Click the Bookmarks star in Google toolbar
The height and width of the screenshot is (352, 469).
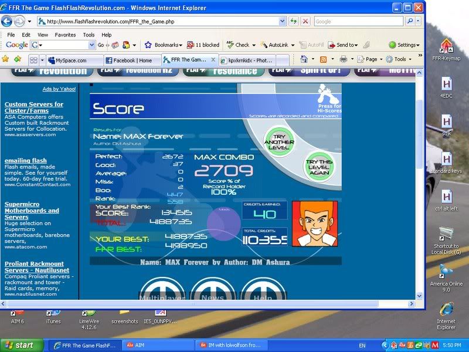click(148, 45)
